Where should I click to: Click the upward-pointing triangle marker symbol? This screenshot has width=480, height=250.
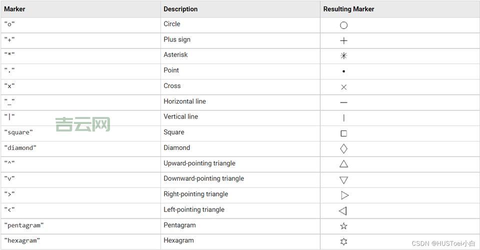pos(343,163)
